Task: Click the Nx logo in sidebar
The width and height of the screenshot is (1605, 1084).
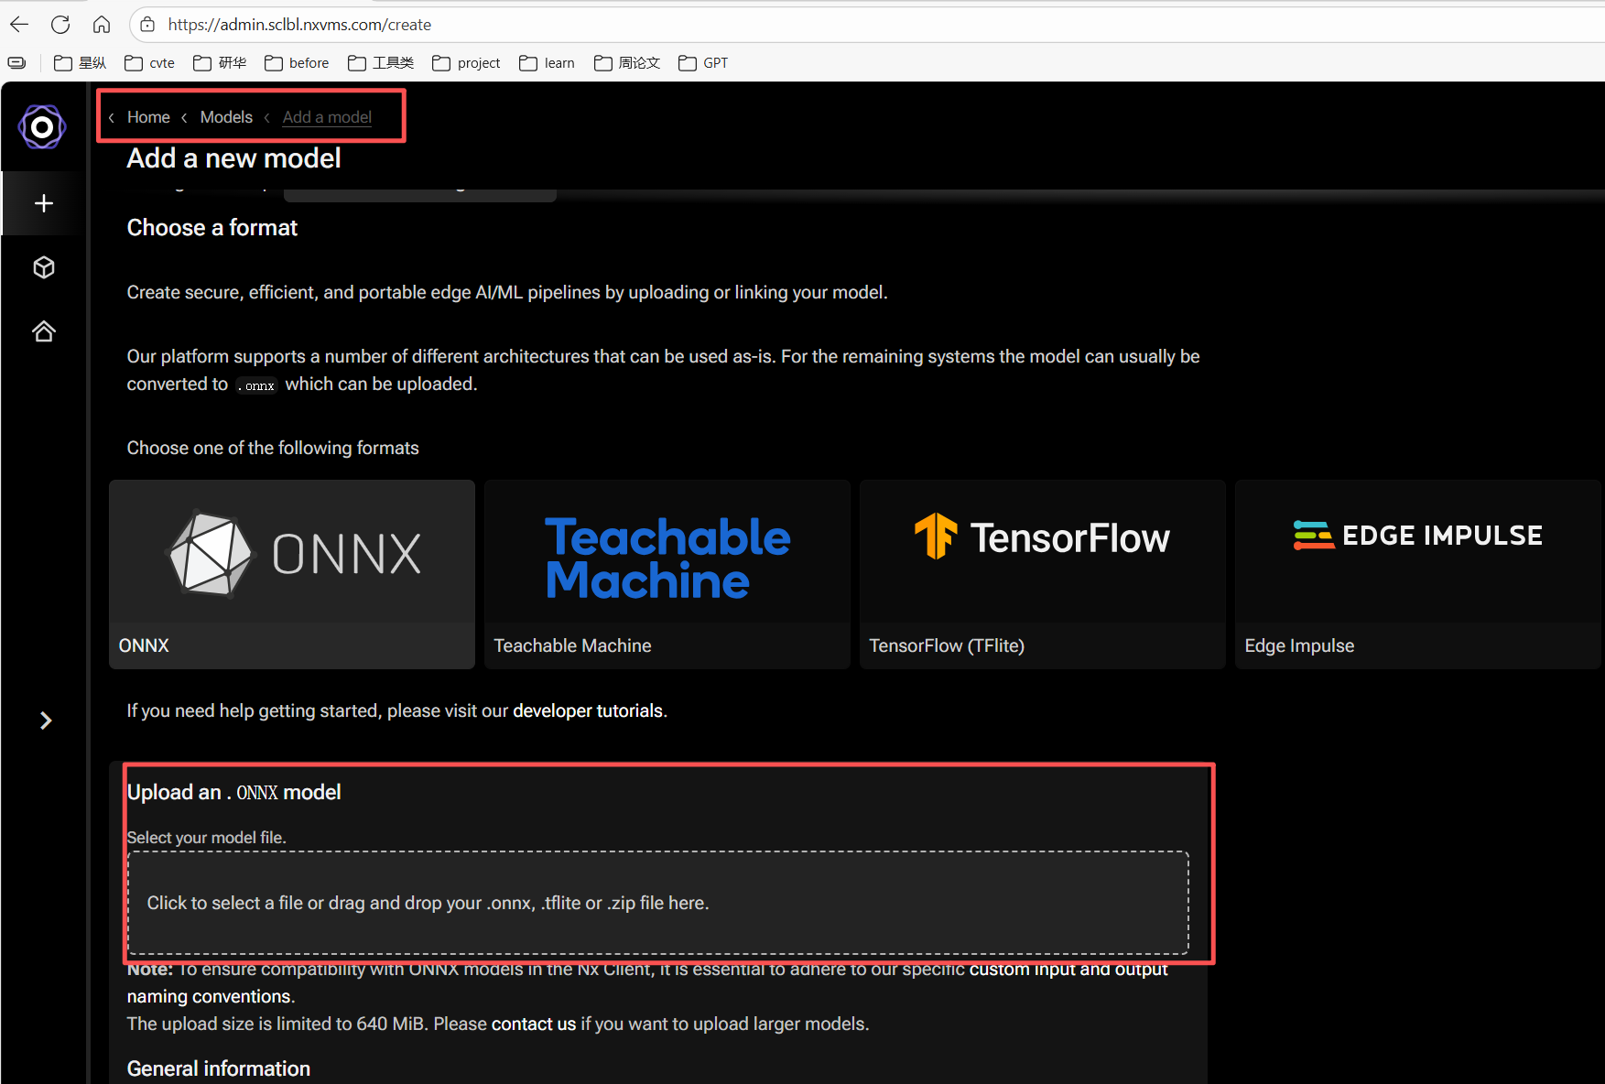Action: (x=42, y=127)
